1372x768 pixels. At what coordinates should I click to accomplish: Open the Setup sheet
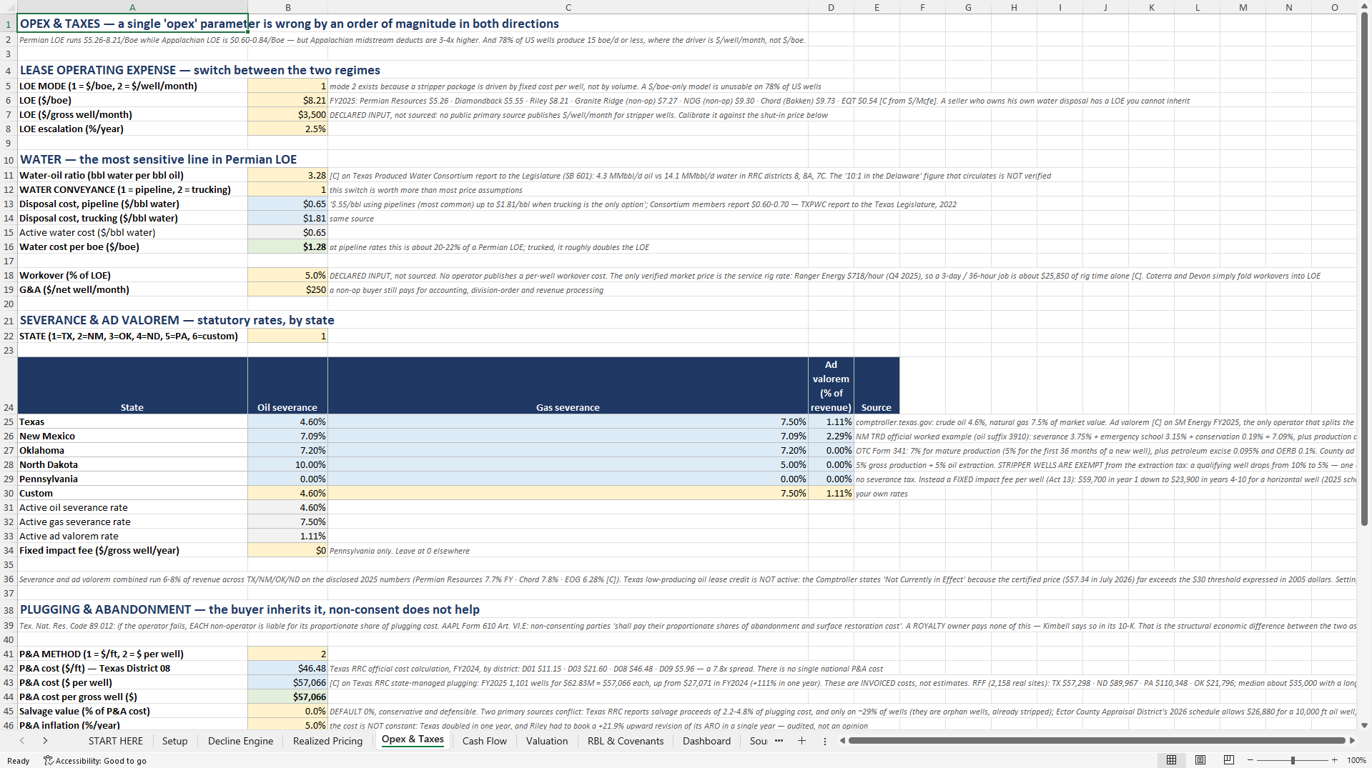point(174,741)
